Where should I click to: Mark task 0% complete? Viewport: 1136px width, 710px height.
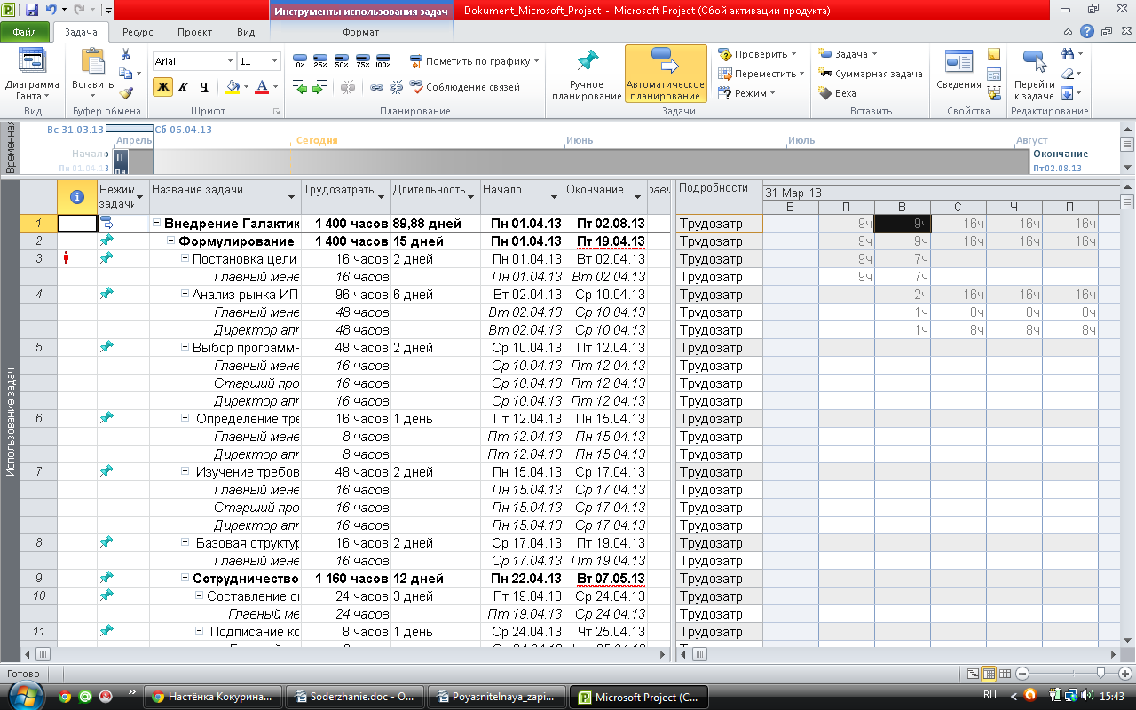point(300,61)
